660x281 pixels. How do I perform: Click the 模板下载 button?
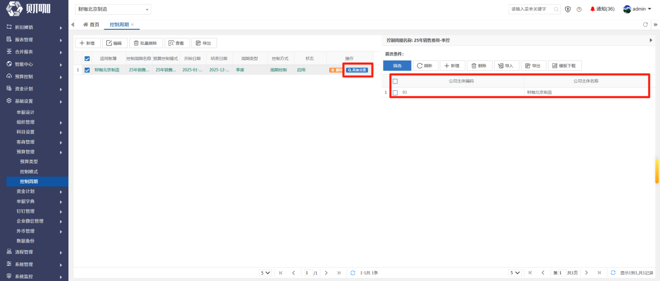pos(565,66)
